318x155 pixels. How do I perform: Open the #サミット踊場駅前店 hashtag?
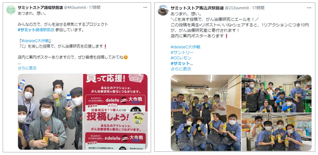[x=36, y=30]
